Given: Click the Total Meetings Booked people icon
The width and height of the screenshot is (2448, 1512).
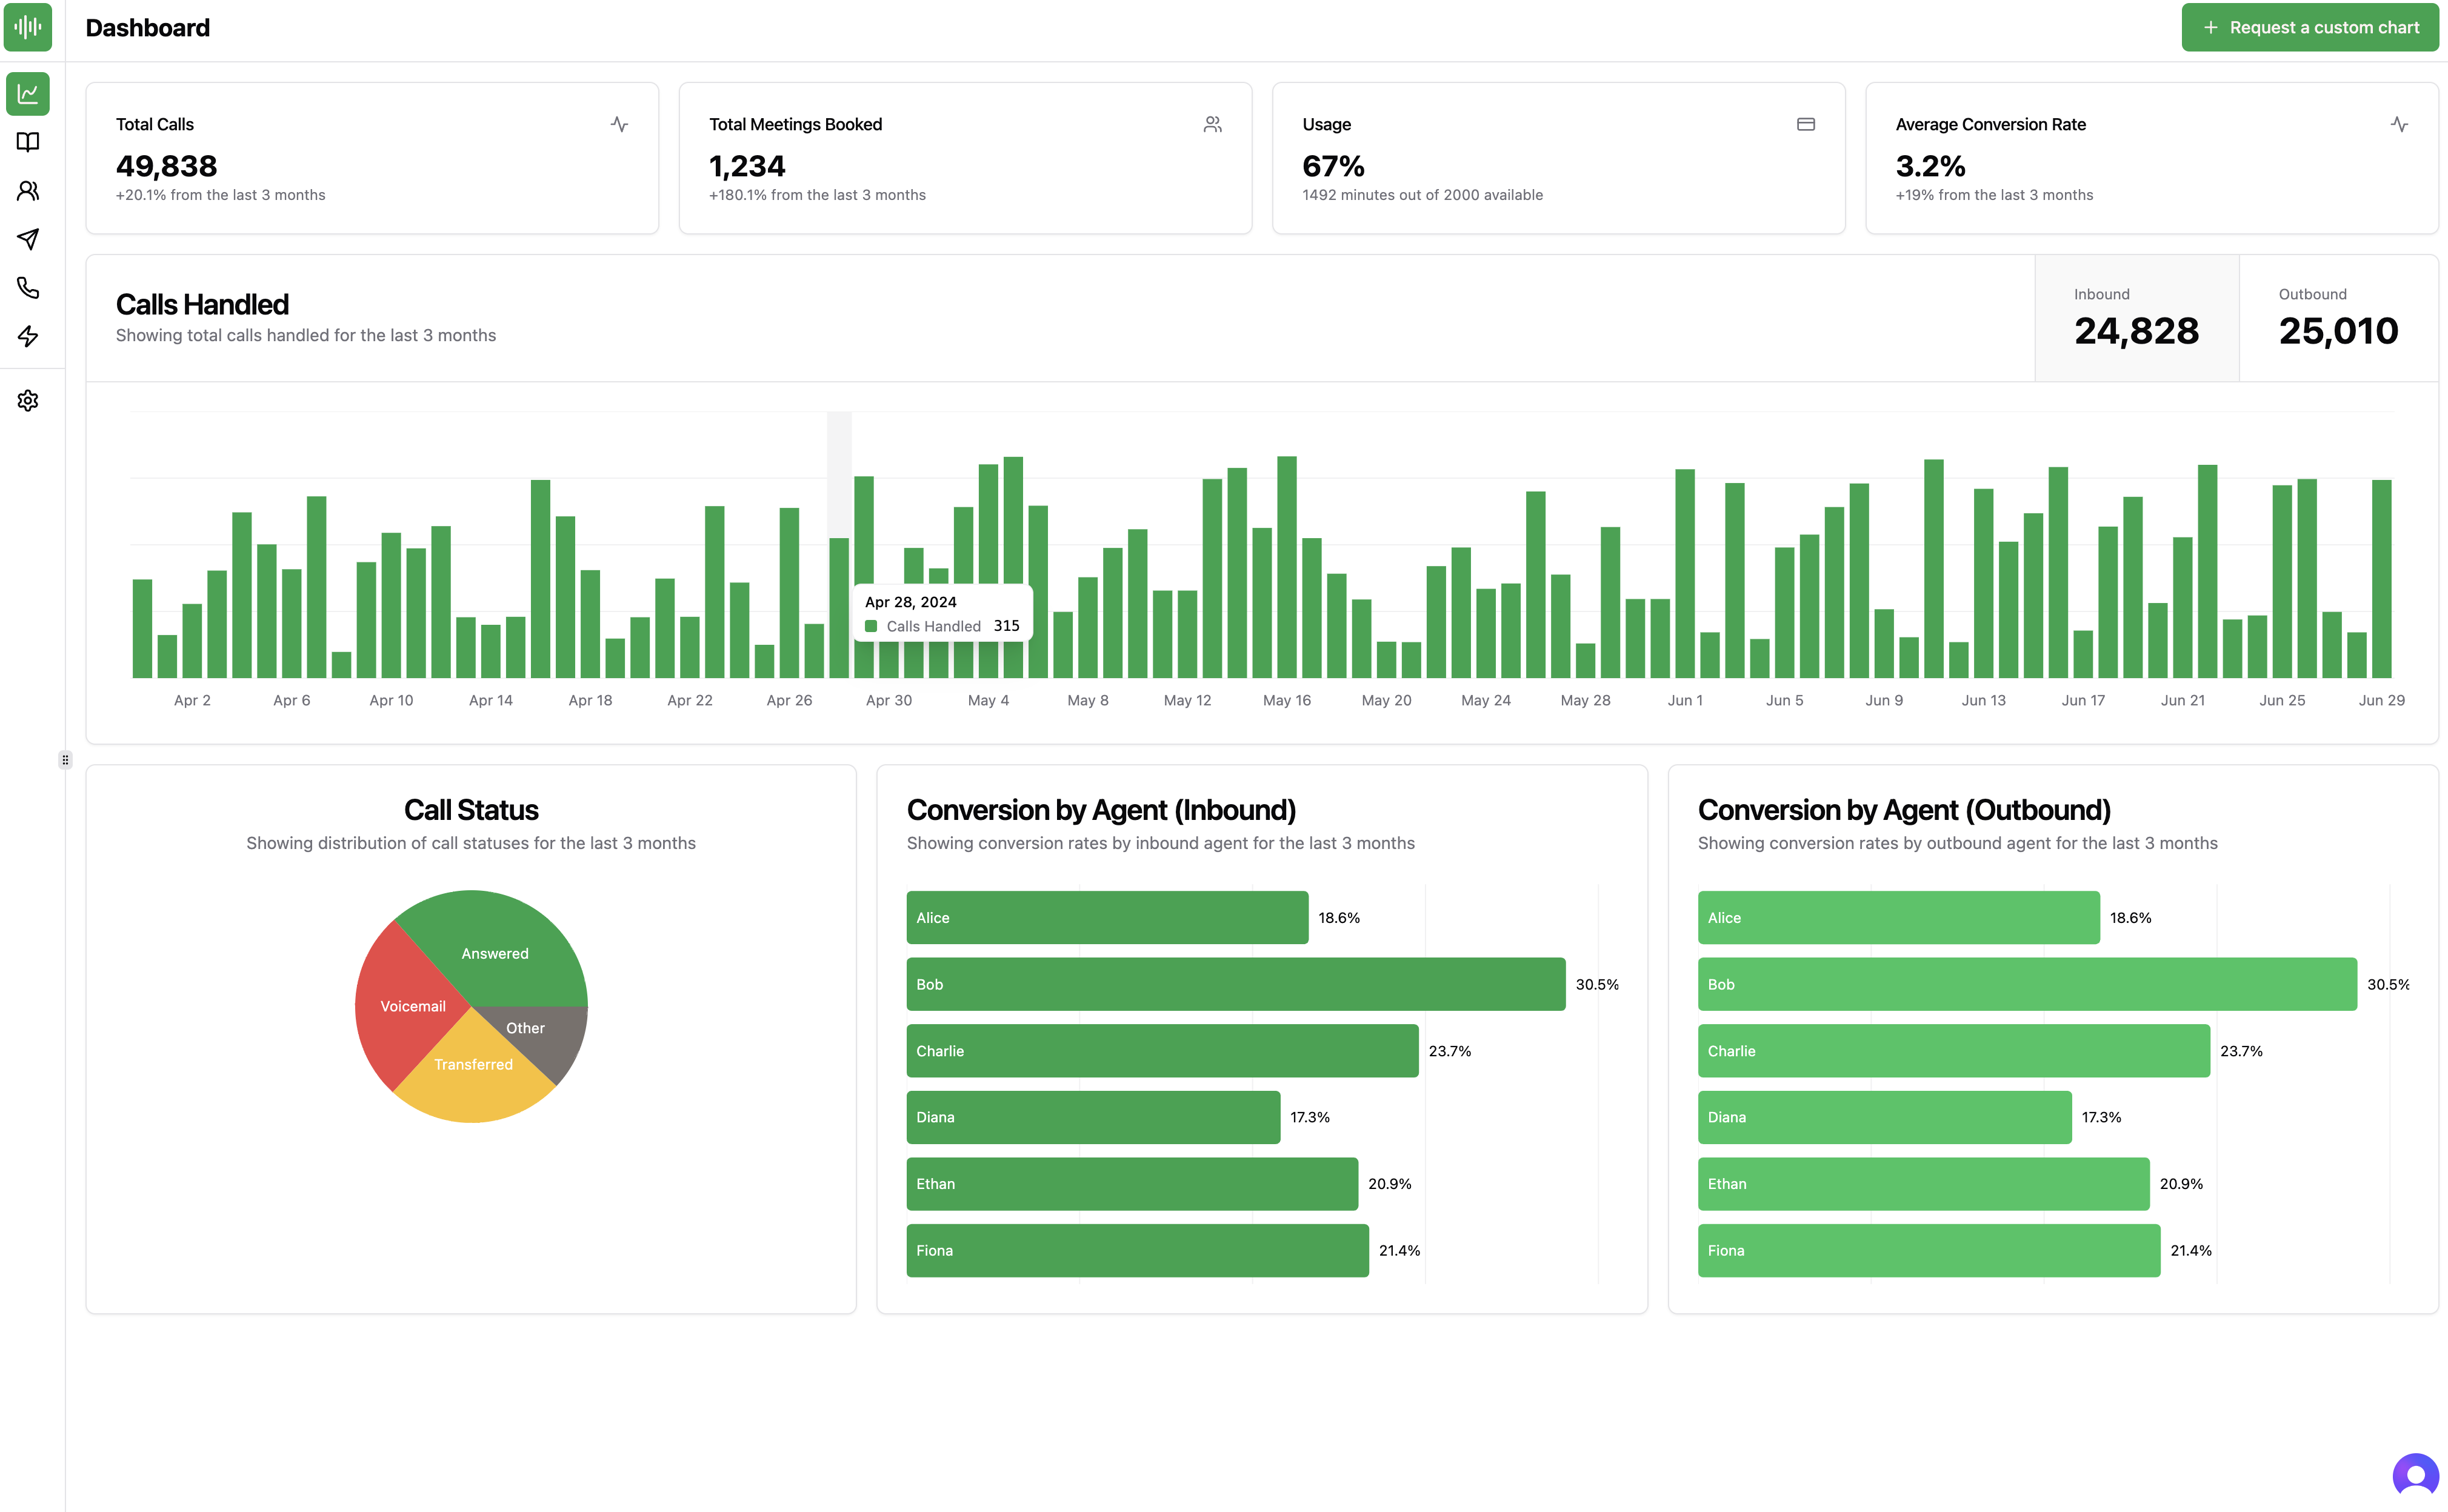Looking at the screenshot, I should click(x=1212, y=124).
